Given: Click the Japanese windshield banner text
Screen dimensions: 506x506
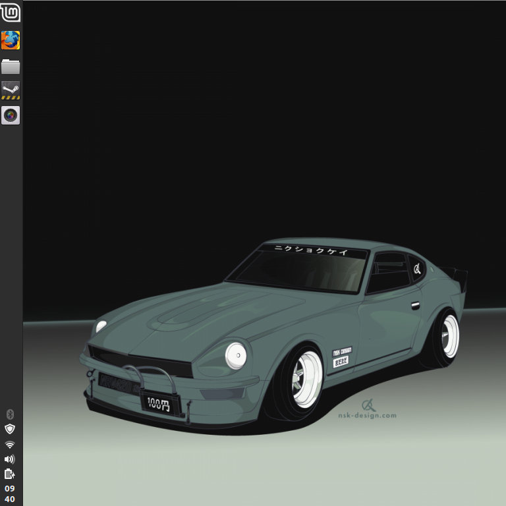Looking at the screenshot, I should (311, 250).
